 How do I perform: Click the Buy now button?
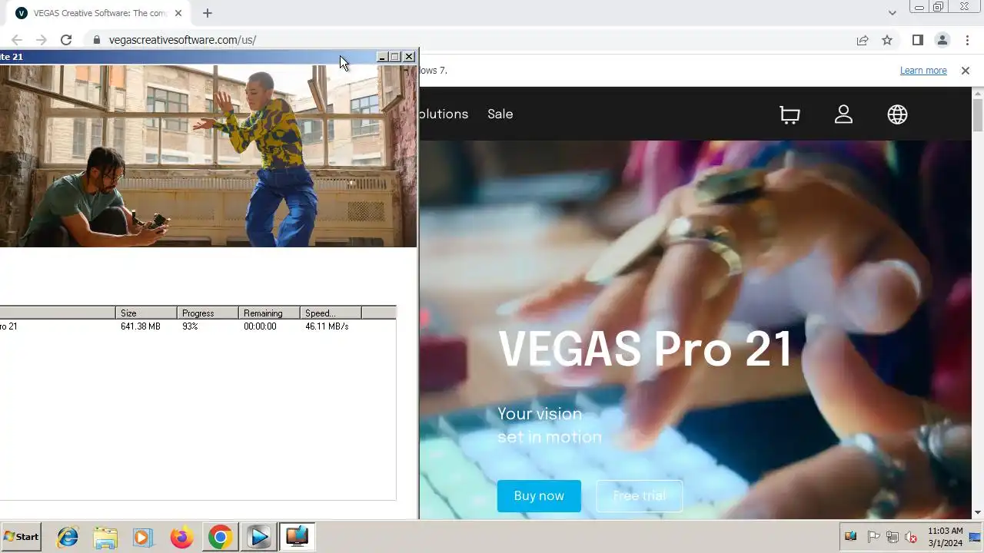539,496
